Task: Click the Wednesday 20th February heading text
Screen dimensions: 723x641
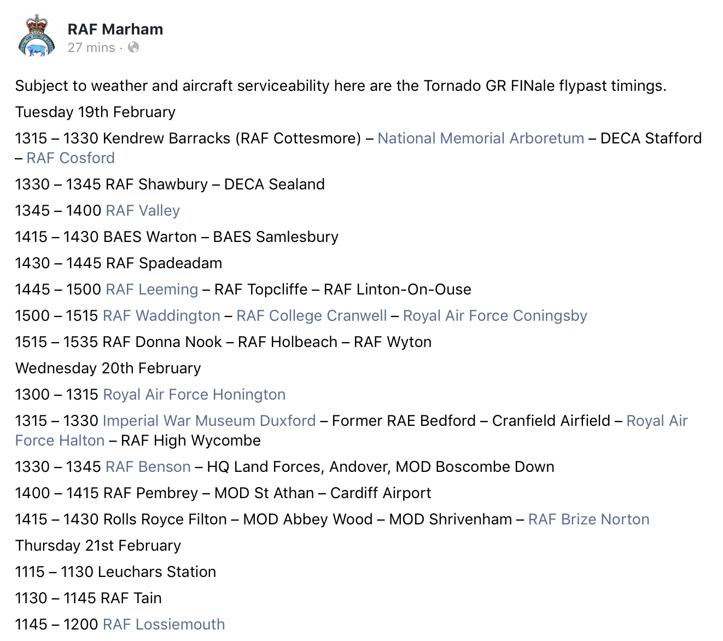Action: tap(108, 368)
